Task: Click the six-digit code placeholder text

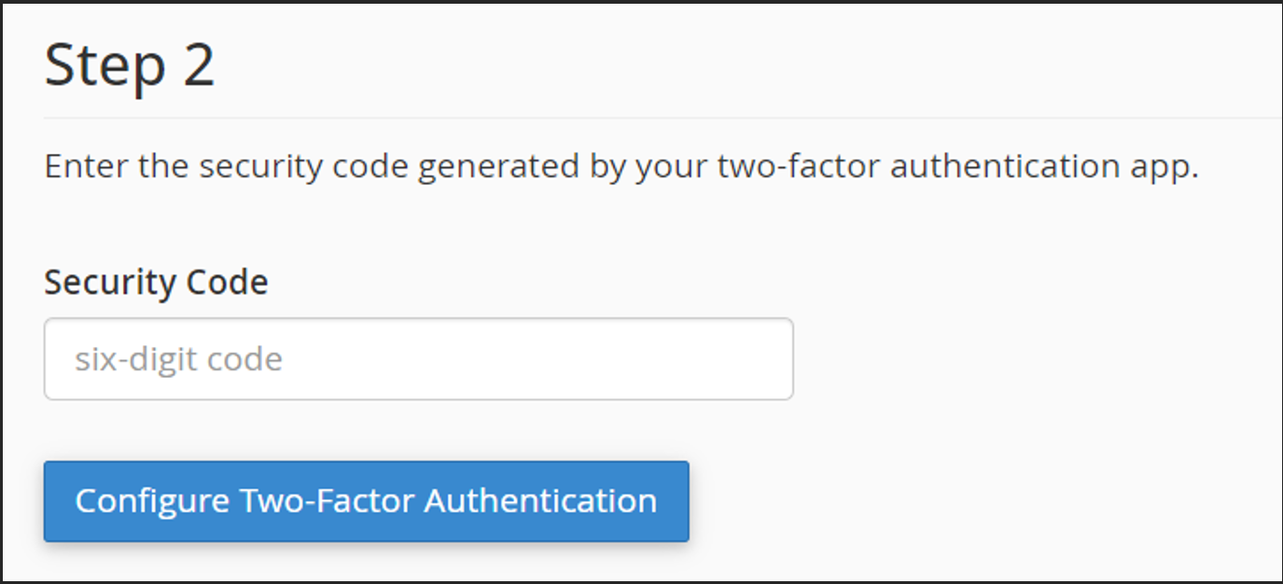Action: tap(178, 359)
